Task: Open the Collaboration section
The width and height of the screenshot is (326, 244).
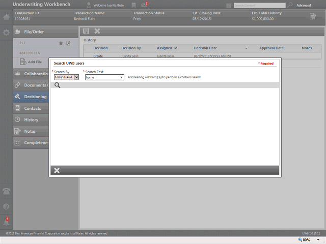Action: point(31,74)
